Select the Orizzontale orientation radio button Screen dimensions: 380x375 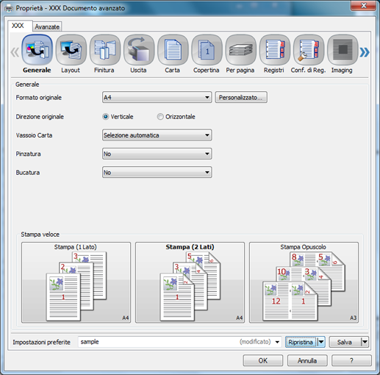(160, 117)
